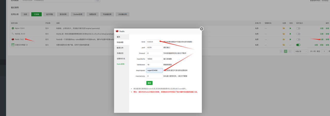Screen dimensions: 330x116
Task: Open 设置 link for Redis row
Action: tap(321, 39)
